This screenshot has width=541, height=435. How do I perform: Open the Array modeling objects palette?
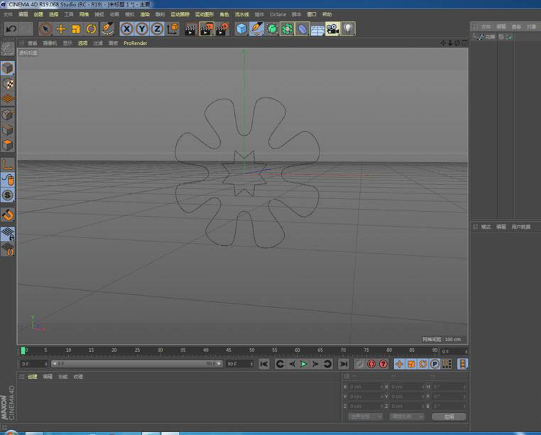click(287, 28)
